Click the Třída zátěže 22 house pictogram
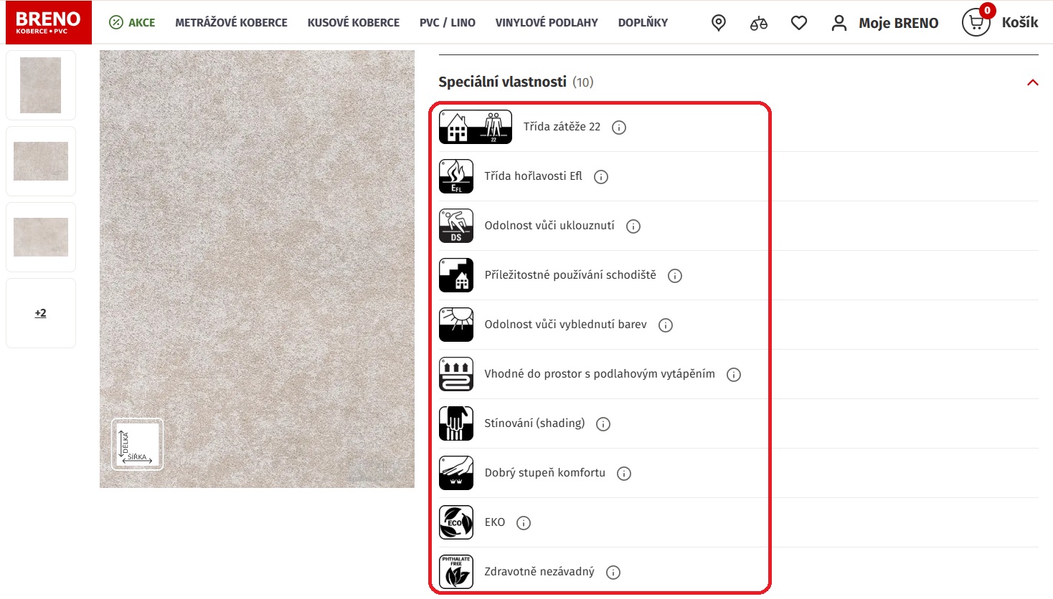 click(x=476, y=127)
